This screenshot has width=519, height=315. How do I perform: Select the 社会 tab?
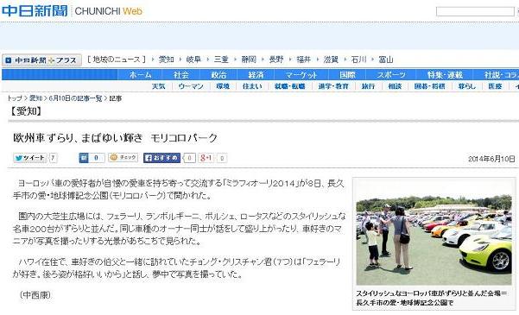tap(181, 75)
